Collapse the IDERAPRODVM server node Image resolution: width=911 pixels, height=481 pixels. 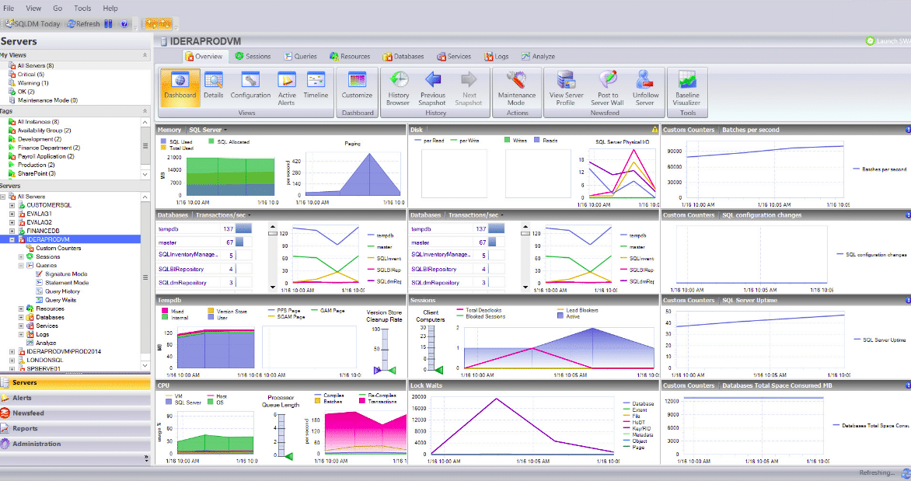click(12, 239)
